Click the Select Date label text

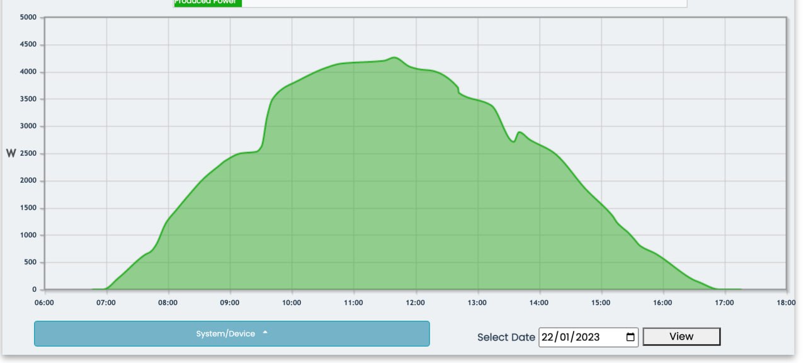(x=506, y=337)
